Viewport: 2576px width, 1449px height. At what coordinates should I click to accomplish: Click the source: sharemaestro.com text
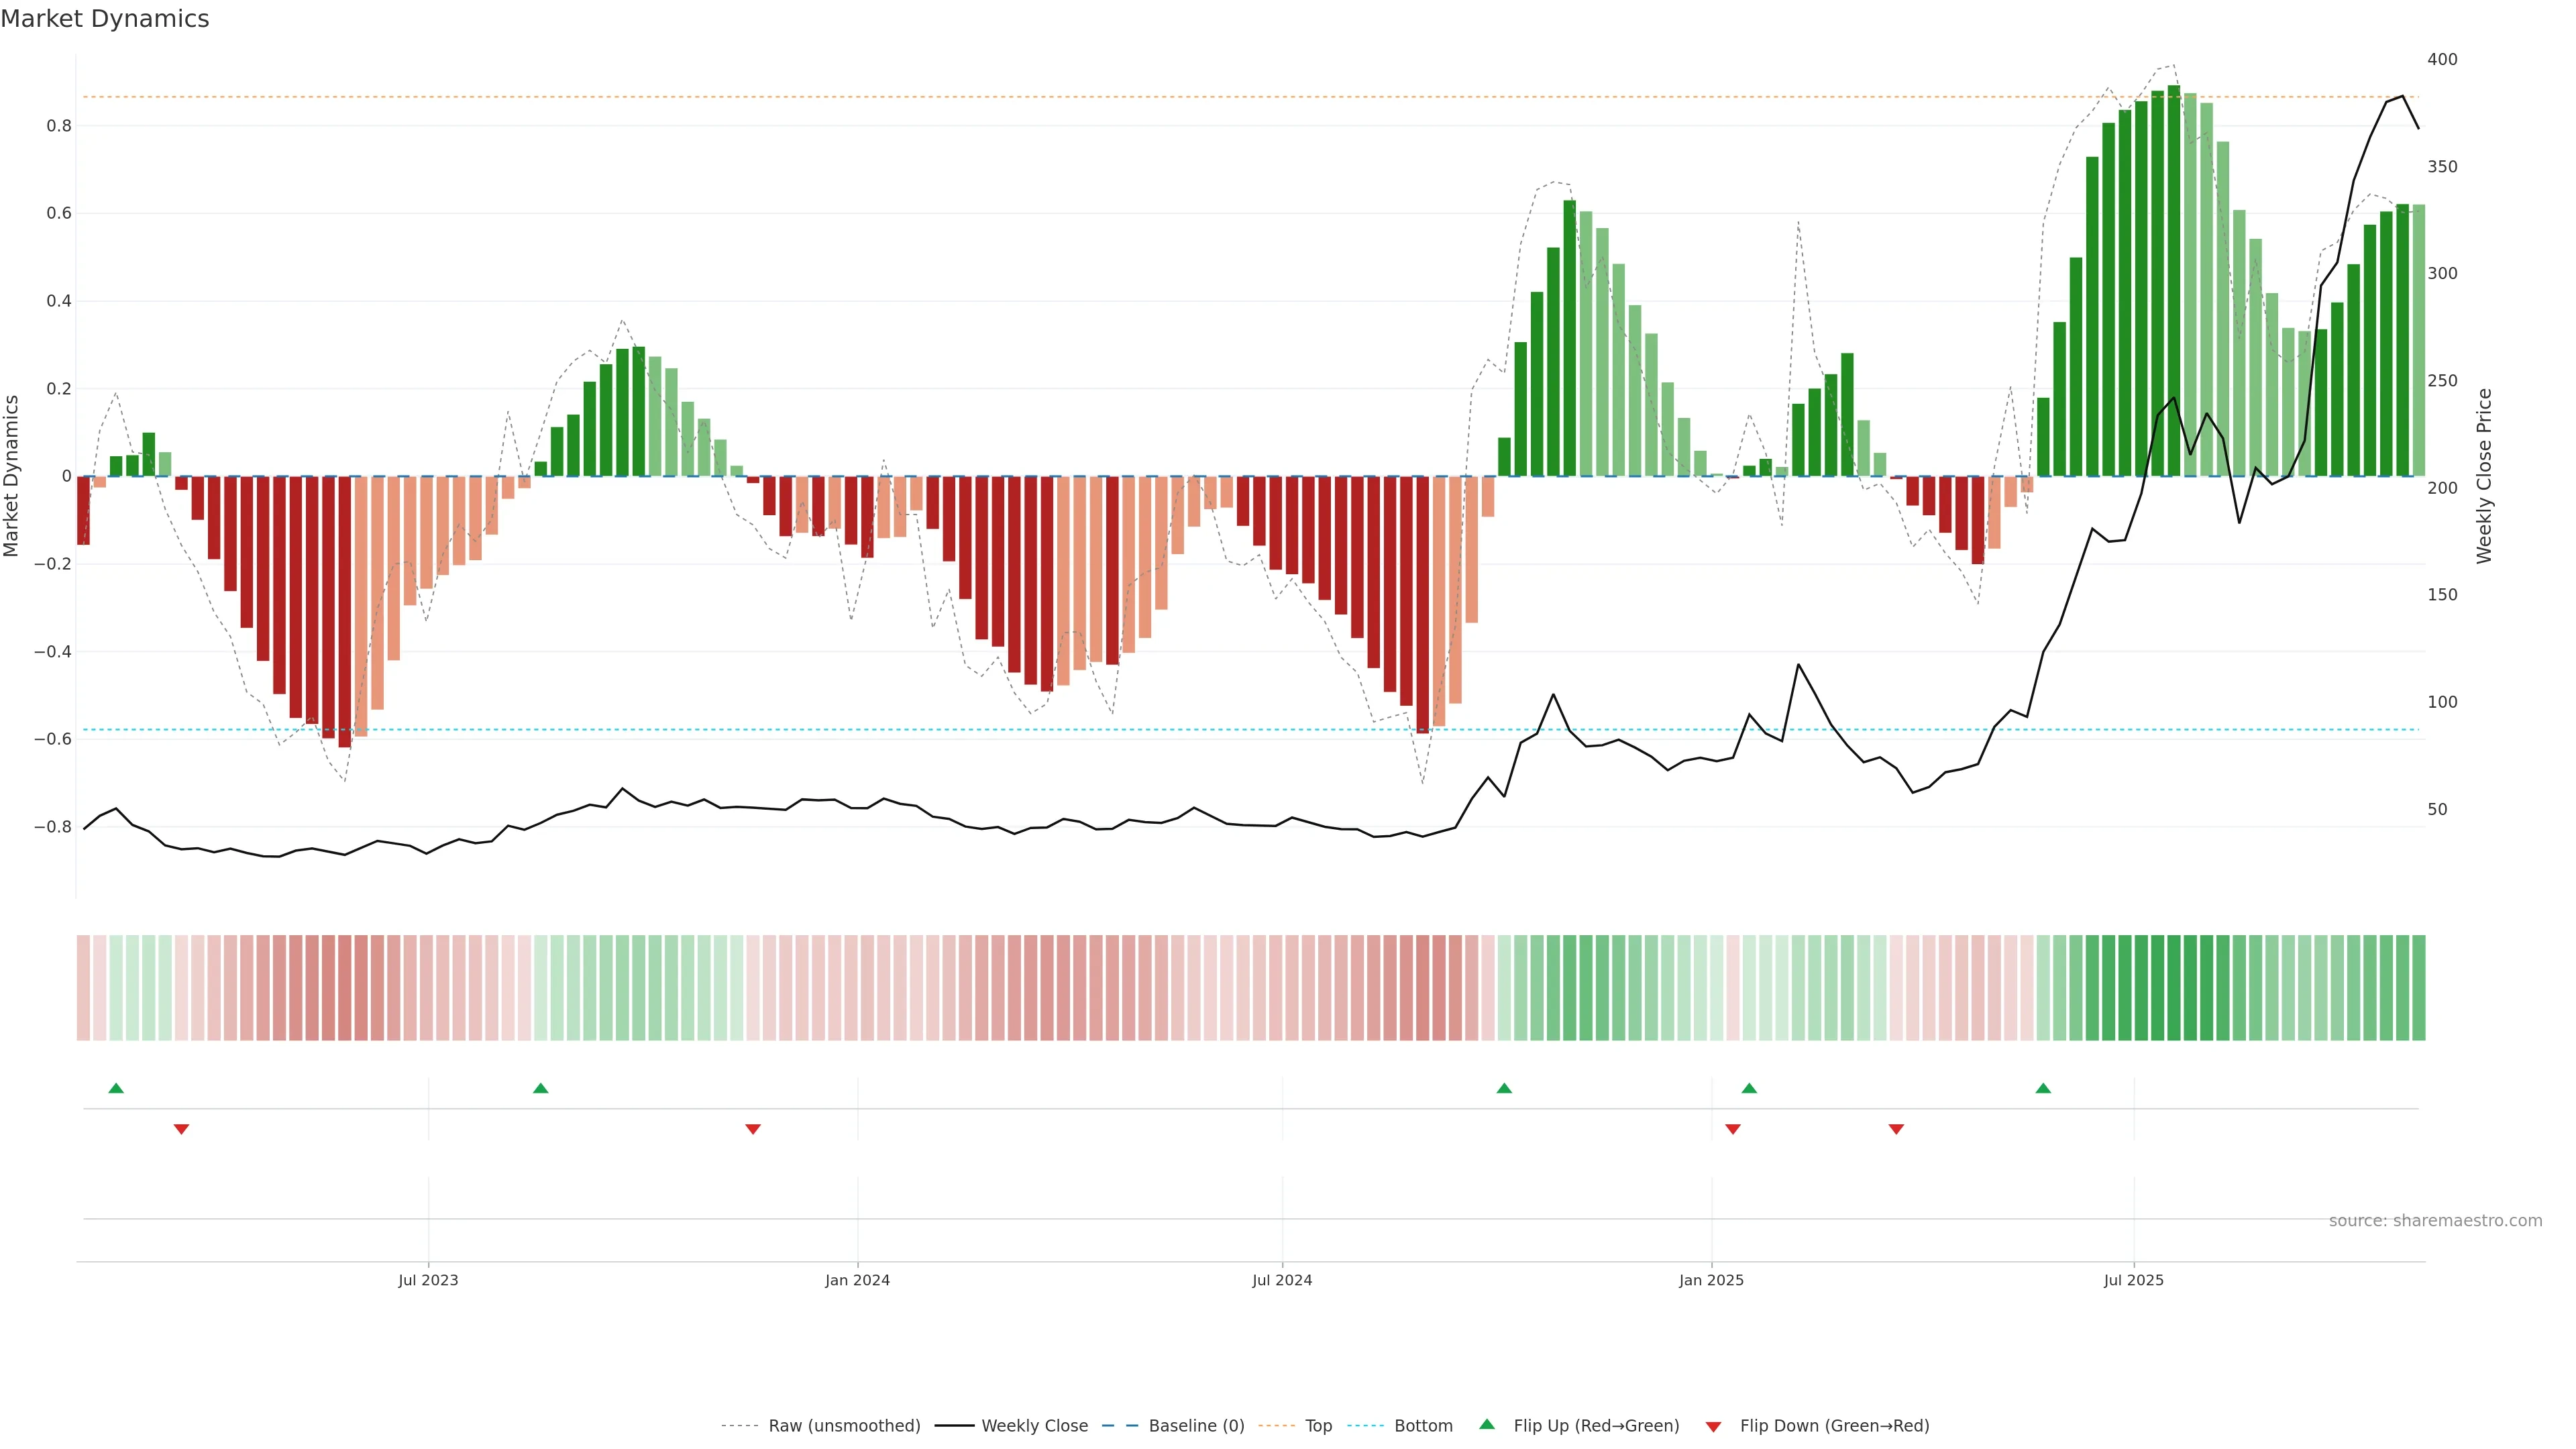(x=2435, y=1220)
